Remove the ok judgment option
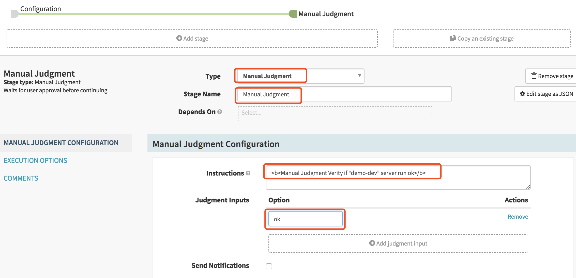Screen dimensions: 576x278 tap(518, 216)
